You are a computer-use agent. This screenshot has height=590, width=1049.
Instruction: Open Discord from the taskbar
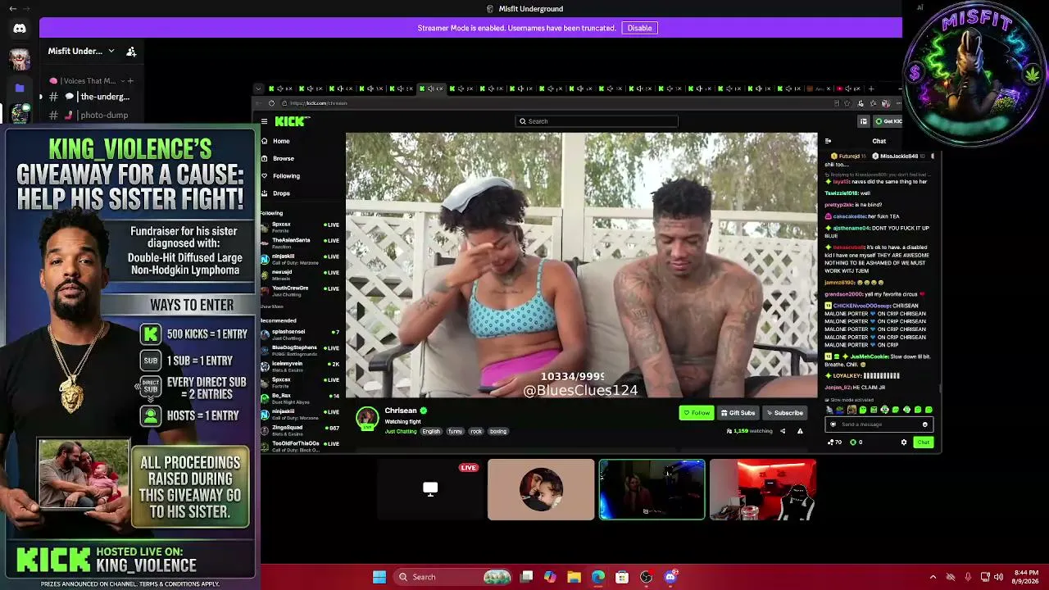(670, 577)
